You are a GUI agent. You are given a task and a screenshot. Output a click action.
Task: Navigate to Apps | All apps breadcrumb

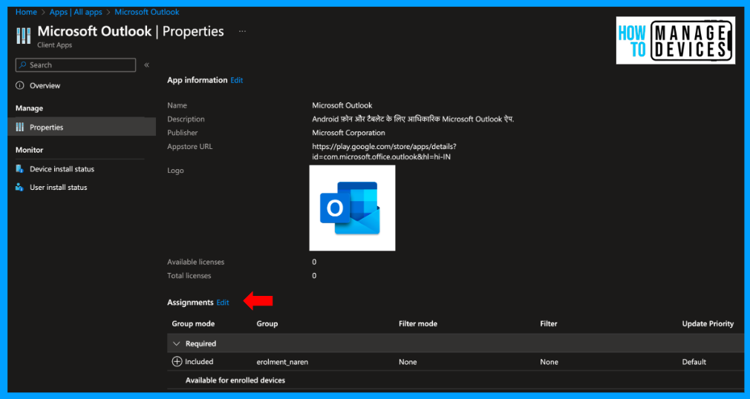click(76, 12)
